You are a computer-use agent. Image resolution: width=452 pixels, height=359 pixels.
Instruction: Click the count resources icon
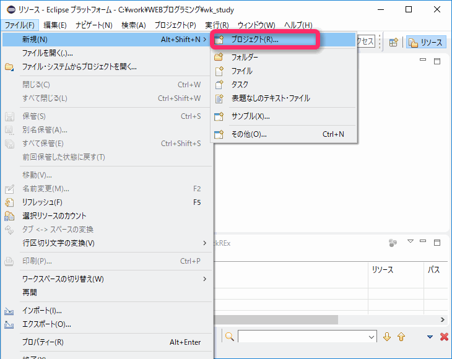coord(9,216)
